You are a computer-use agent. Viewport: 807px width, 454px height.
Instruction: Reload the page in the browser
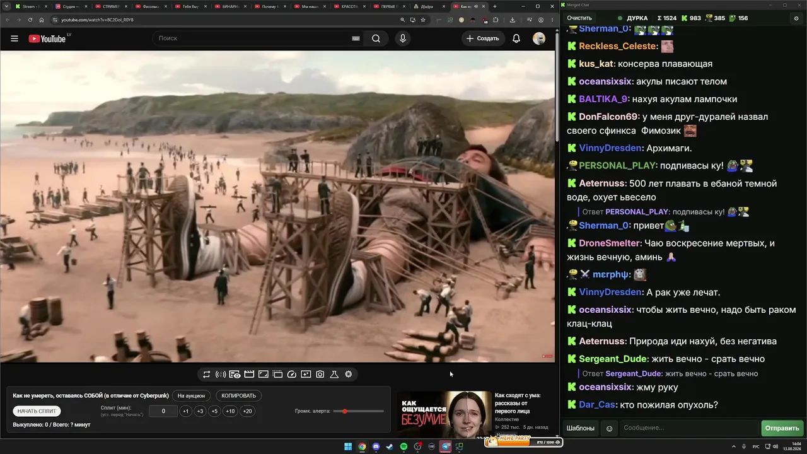coord(30,20)
